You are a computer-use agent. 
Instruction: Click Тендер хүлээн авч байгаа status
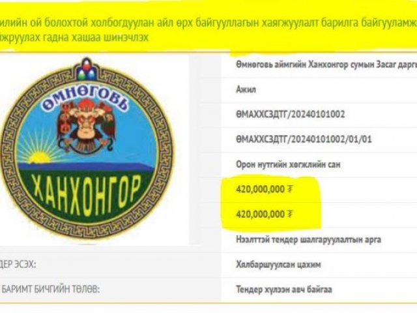284,290
